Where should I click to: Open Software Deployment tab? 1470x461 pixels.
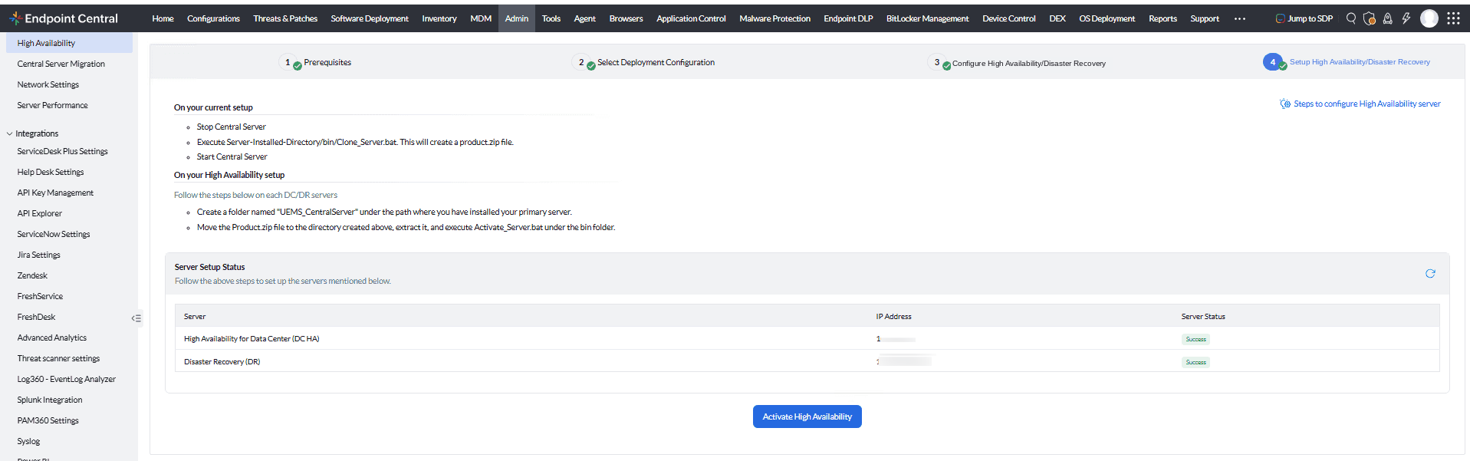tap(370, 18)
